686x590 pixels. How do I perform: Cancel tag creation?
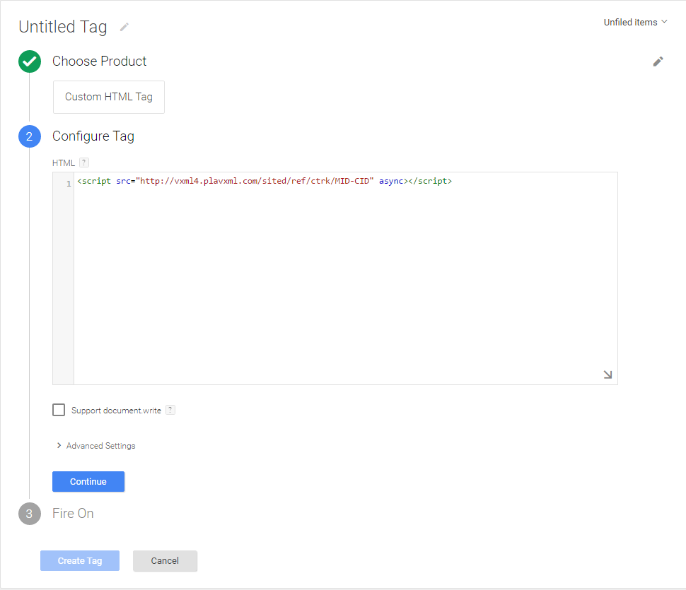165,561
